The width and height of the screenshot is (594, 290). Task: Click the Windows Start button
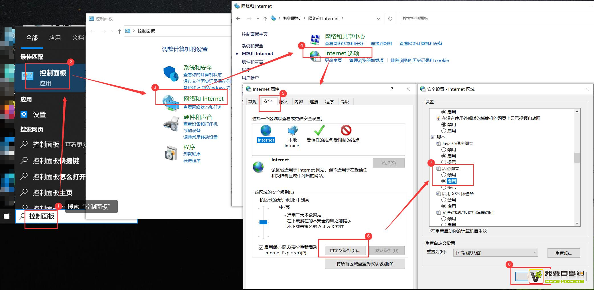pyautogui.click(x=7, y=217)
